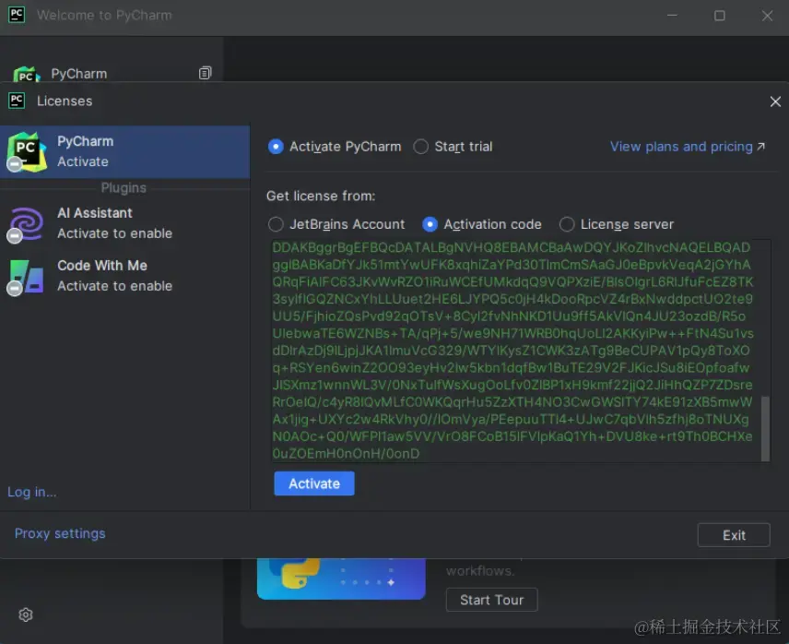Viewport: 789px width, 644px height.
Task: Open settings gear in Welcome window
Action: click(x=26, y=614)
